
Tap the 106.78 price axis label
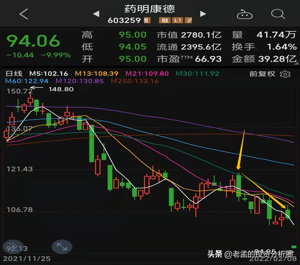click(x=20, y=210)
